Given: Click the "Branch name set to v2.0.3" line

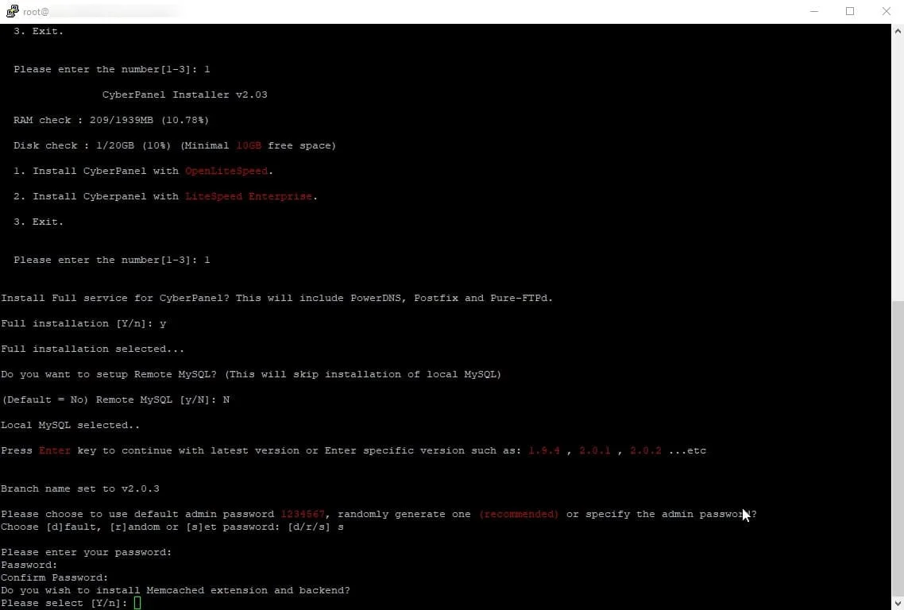Looking at the screenshot, I should [x=80, y=488].
